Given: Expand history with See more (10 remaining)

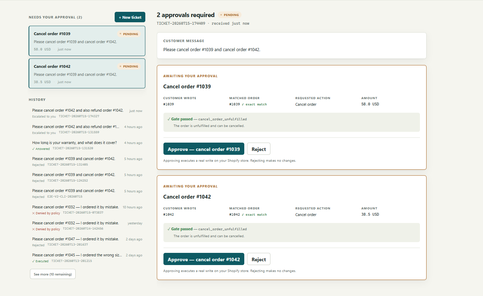Looking at the screenshot, I should coord(53,274).
